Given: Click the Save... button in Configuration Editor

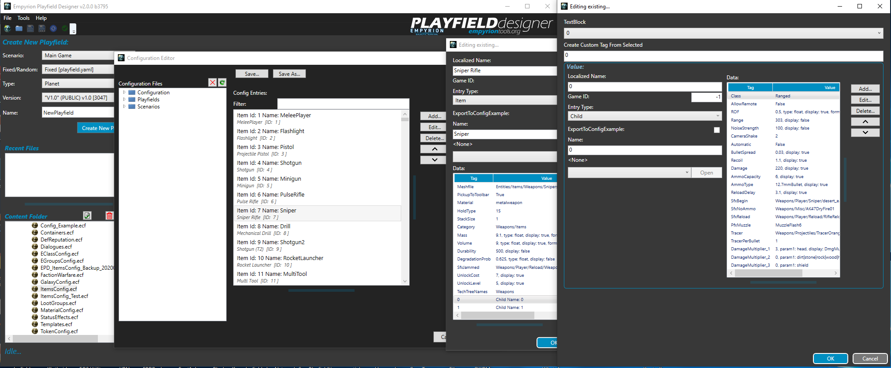Looking at the screenshot, I should 252,74.
